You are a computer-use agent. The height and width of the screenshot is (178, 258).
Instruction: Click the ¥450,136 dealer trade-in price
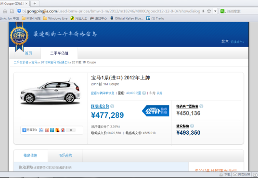[188, 113]
